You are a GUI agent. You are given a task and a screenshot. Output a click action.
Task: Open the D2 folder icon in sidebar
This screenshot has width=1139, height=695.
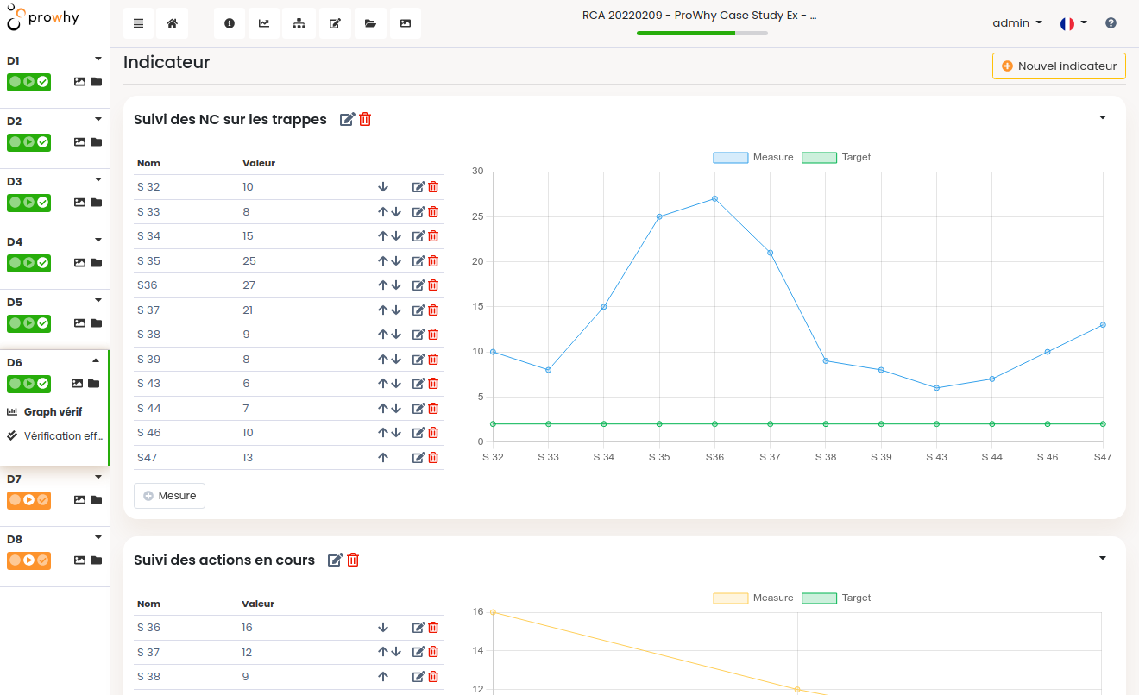tap(96, 142)
